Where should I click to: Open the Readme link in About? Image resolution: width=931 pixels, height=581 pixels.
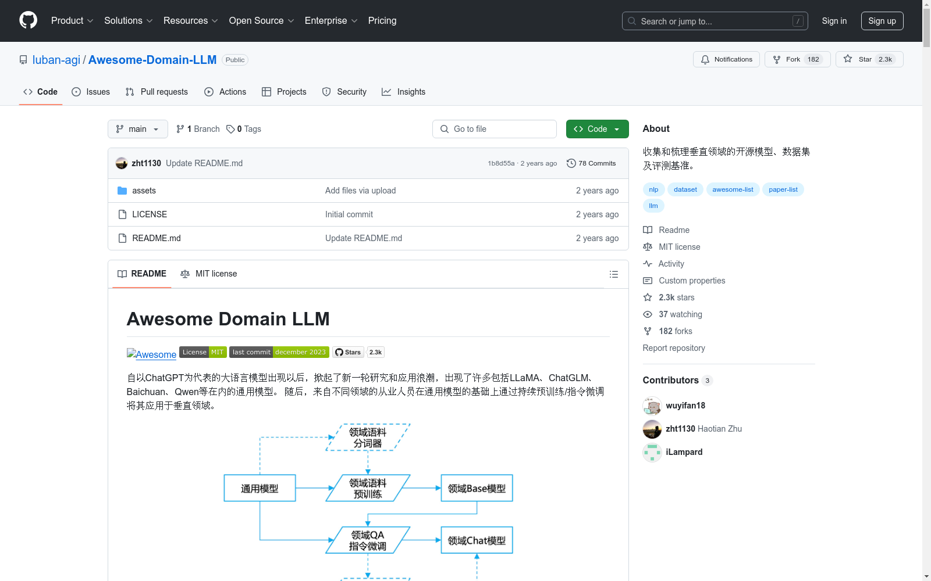pyautogui.click(x=666, y=230)
